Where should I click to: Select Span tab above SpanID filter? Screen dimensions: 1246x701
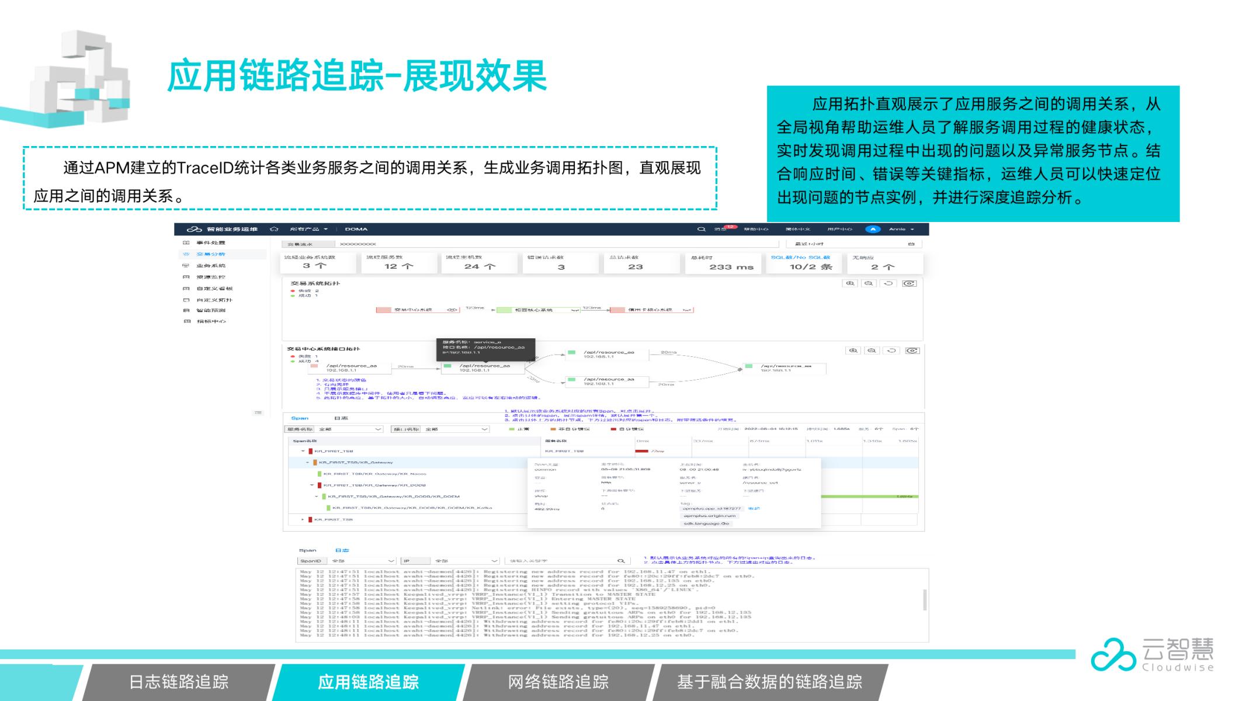(307, 550)
